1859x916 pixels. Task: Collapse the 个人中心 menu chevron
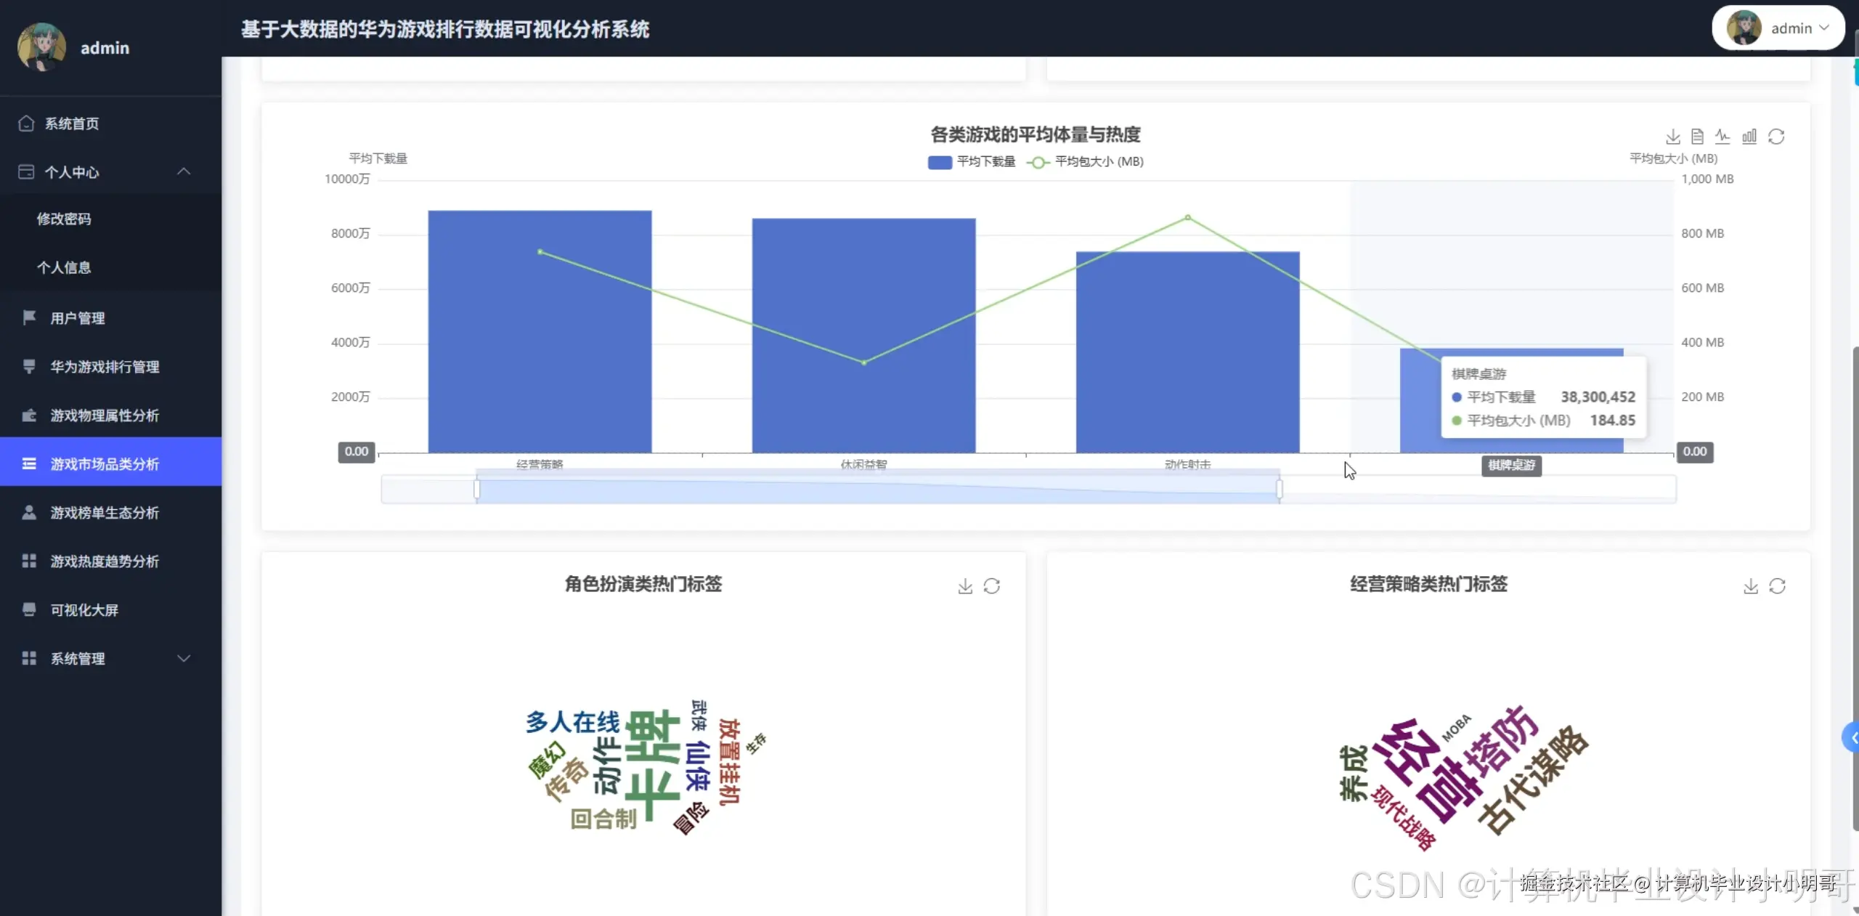pos(184,171)
